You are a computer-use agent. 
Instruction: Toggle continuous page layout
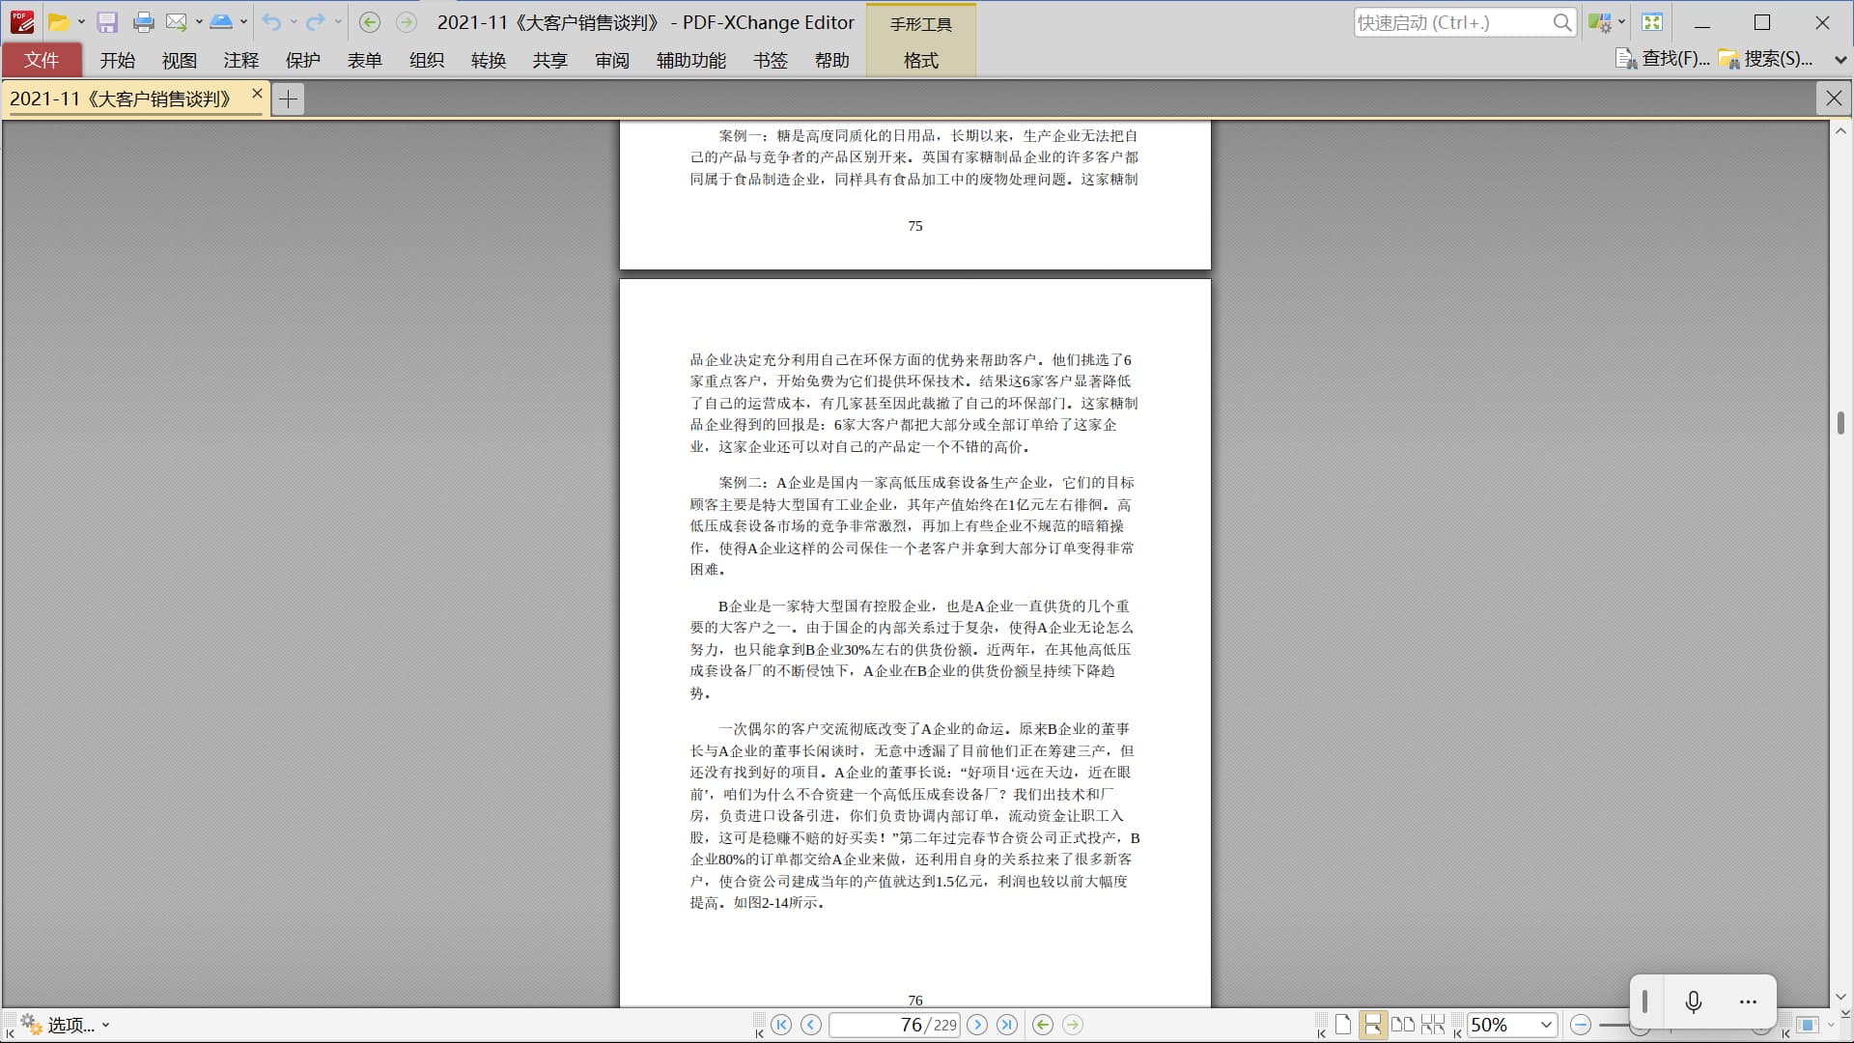click(x=1372, y=1025)
